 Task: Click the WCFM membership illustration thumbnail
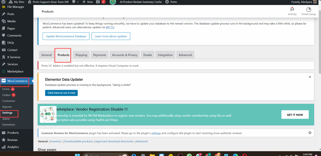[48, 114]
